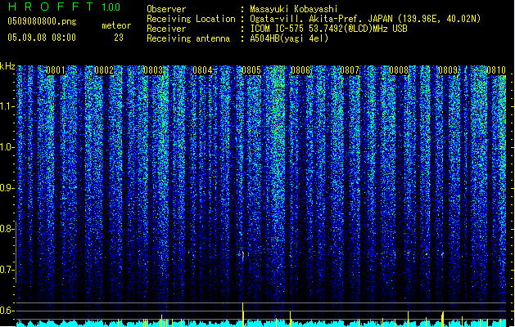Click the 'Receiving Location' field label

click(191, 19)
